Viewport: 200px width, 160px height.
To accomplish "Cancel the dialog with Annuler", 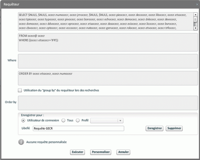I will (x=123, y=152).
